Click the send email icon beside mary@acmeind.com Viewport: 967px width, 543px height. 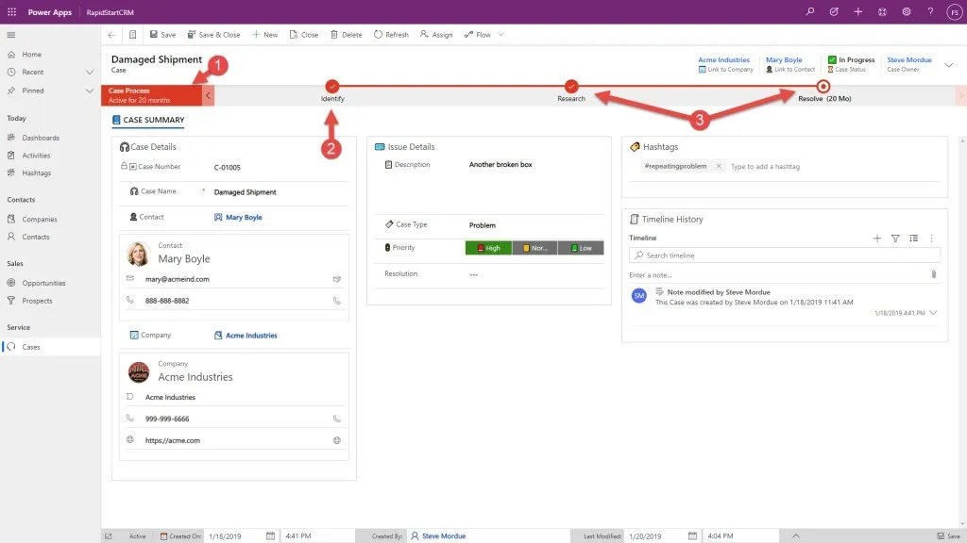tap(337, 279)
